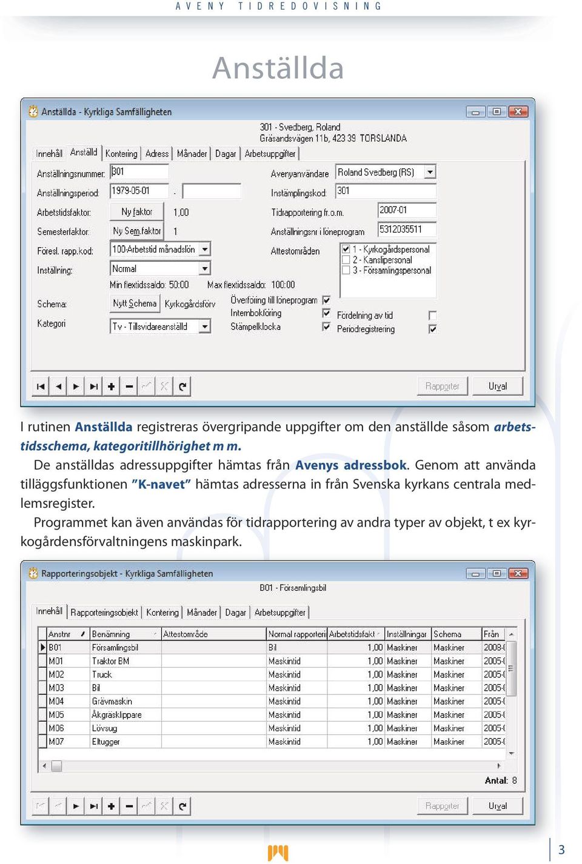Go to next record in Anställda window
This screenshot has width=582, height=864.
[76, 387]
